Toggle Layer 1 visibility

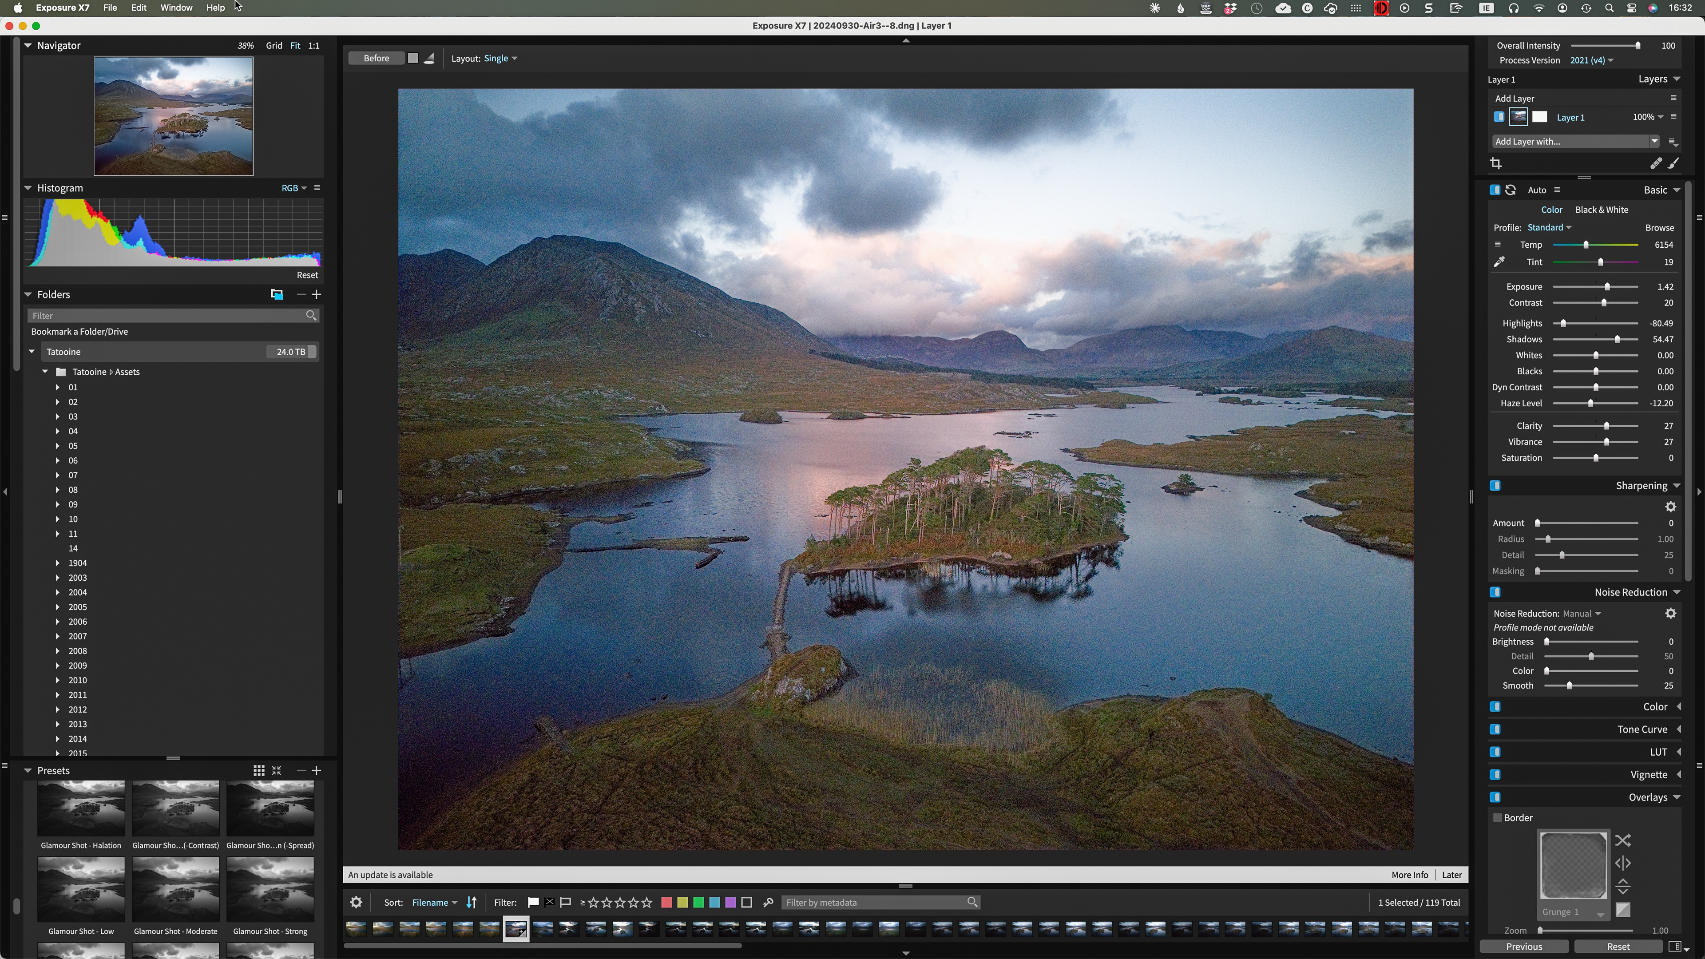1499,117
